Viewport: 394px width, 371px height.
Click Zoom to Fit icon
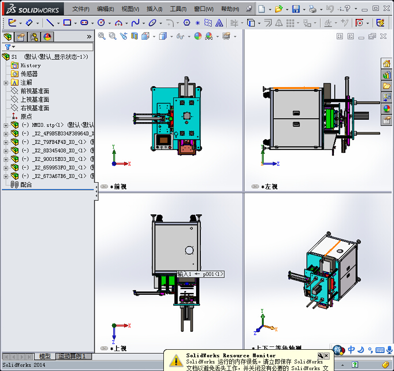pos(101,36)
